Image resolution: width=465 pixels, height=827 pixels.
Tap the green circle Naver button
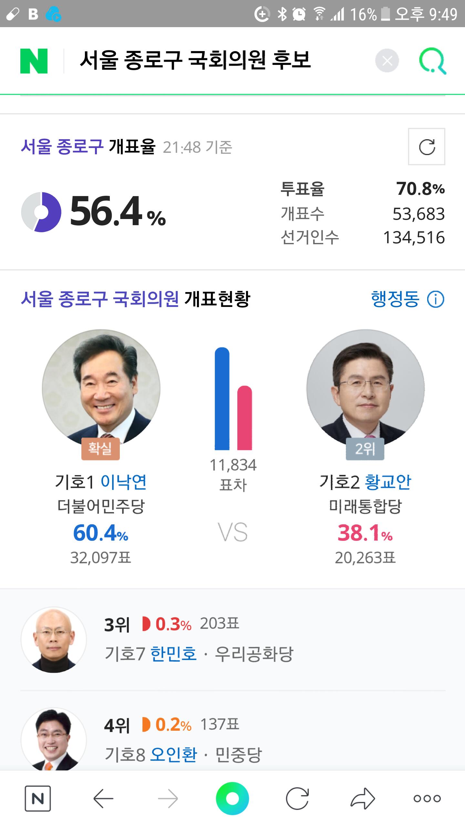click(232, 799)
